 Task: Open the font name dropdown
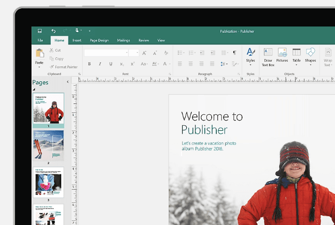[x=126, y=53]
